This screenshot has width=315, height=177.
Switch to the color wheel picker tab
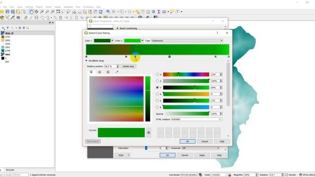[99, 72]
